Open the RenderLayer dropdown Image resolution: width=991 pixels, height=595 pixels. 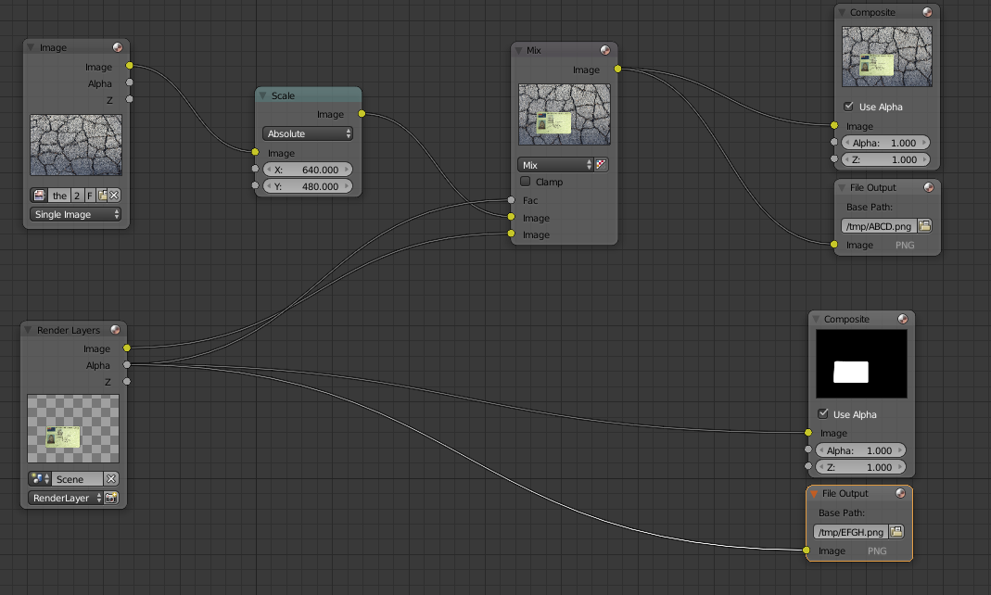(x=65, y=498)
